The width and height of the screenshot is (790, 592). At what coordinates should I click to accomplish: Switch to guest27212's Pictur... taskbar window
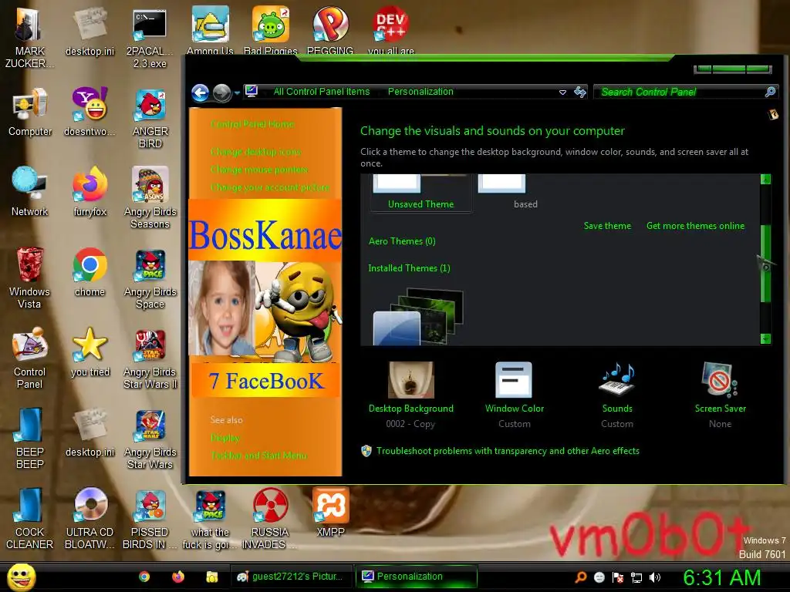tap(291, 577)
